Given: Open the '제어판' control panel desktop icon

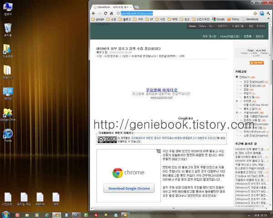Looking at the screenshot, I should coord(8,94).
